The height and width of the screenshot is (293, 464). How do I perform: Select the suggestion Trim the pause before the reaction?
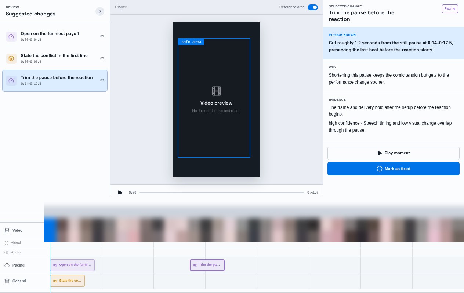coord(55,81)
